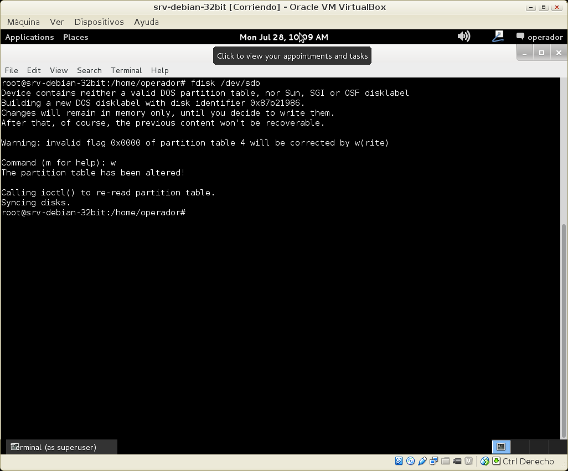Click the hard disk activity icon
The width and height of the screenshot is (568, 471).
coord(399,461)
